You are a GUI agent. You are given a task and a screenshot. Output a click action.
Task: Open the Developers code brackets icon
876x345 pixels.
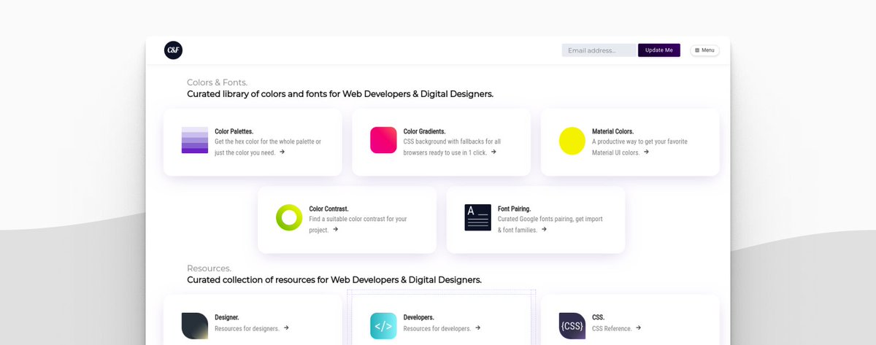tap(383, 326)
